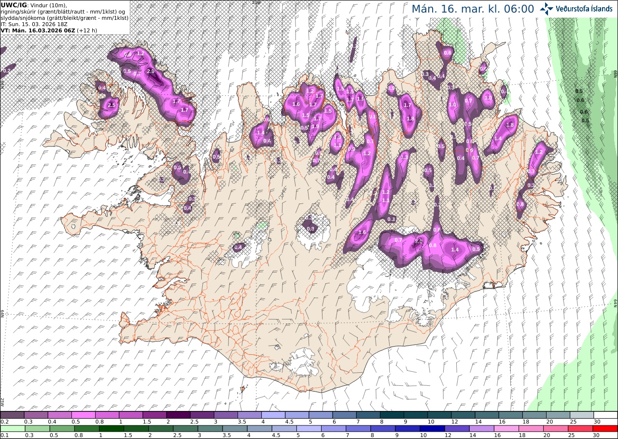The image size is (618, 439).
Task: Select upper legend swatch between 8 and 9
Action: click(392, 415)
